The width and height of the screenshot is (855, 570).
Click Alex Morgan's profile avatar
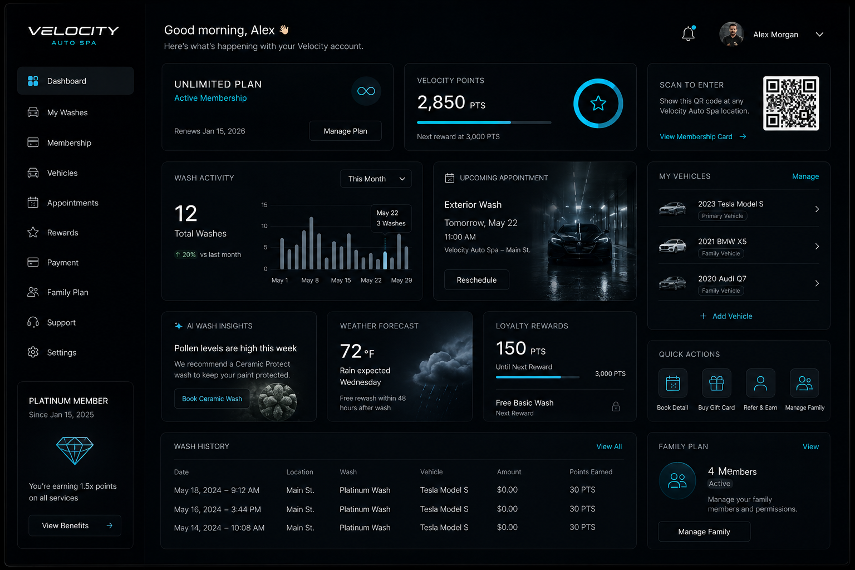pos(731,34)
